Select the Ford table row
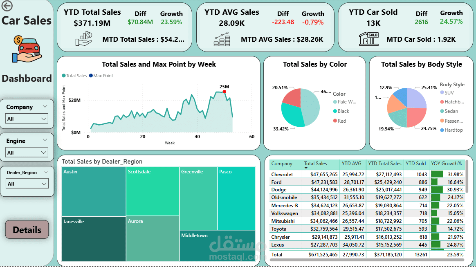 coord(367,182)
